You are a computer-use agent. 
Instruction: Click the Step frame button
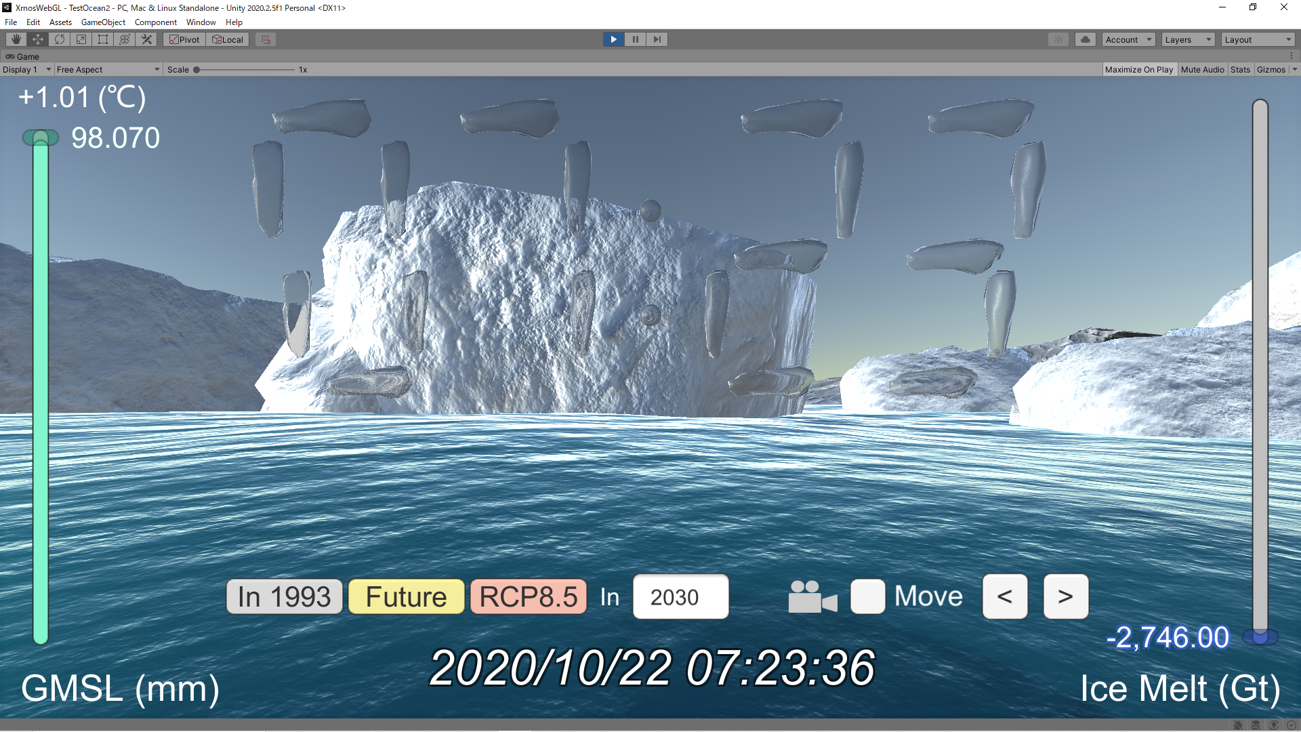click(657, 39)
